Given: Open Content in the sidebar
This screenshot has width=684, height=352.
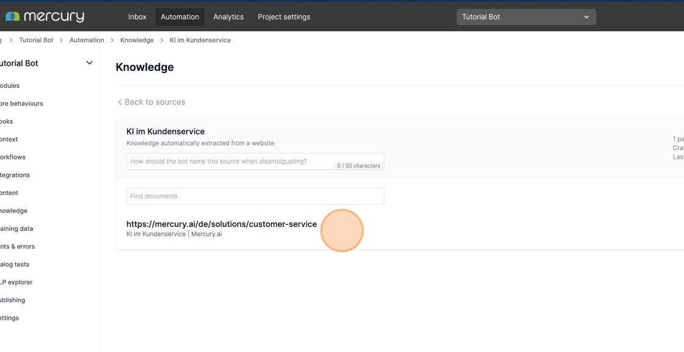Looking at the screenshot, I should pyautogui.click(x=9, y=193).
